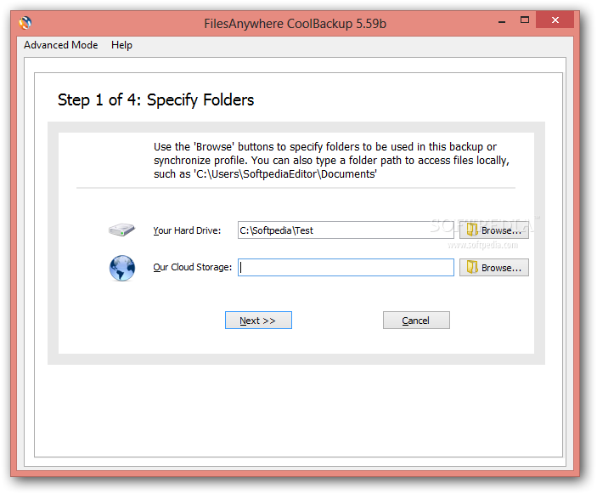Maximize the CoolBackup window
Image resolution: width=597 pixels, height=494 pixels.
click(x=525, y=20)
